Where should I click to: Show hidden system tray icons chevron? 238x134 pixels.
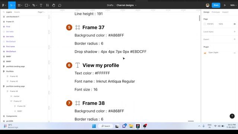(199, 126)
